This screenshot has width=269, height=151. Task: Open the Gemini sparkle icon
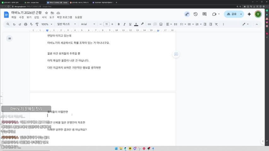(x=249, y=14)
